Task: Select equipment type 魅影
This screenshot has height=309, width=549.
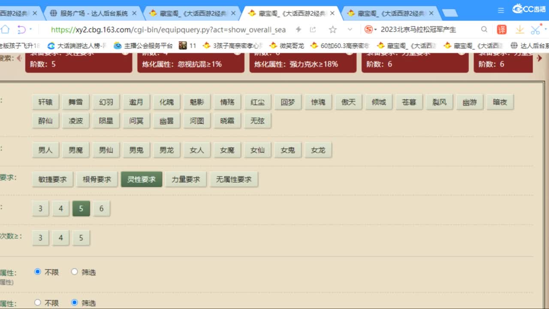Action: (197, 102)
